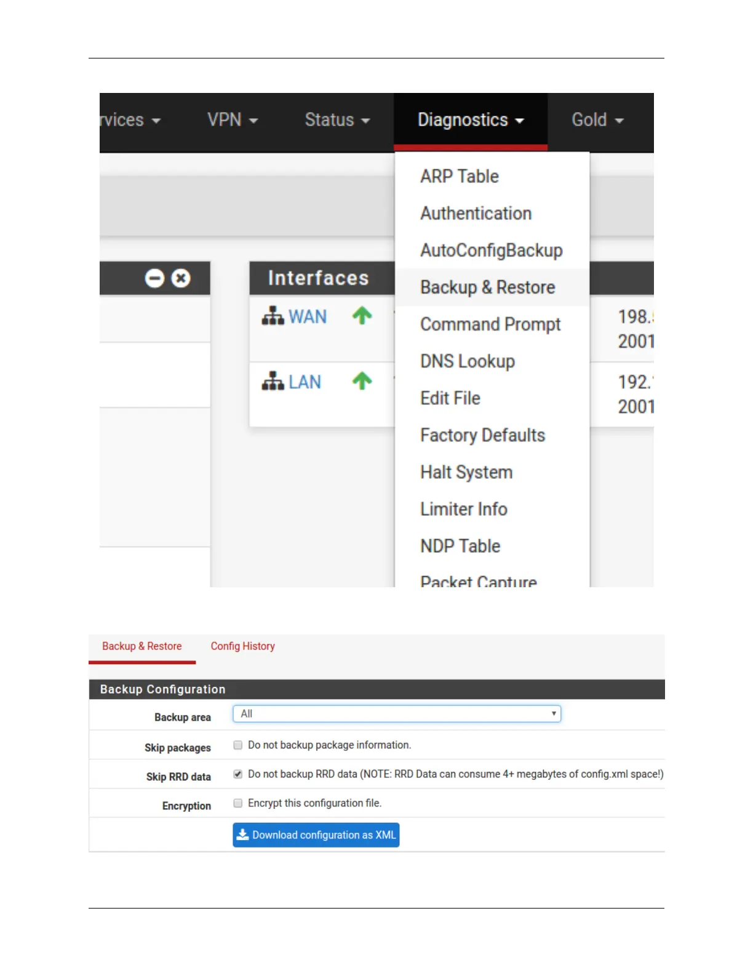
Task: Enable Encrypt this configuration file
Action: click(x=238, y=803)
